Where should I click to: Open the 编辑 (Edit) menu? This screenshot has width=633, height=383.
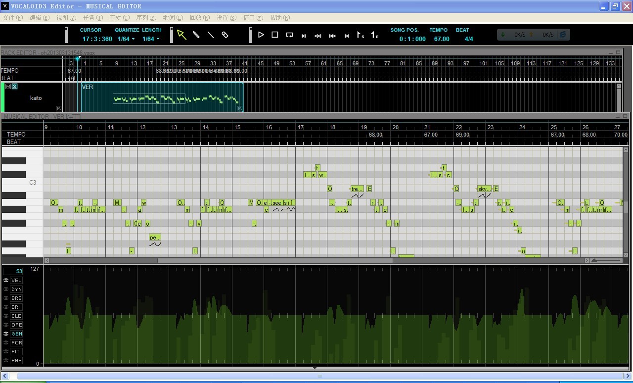tap(39, 18)
